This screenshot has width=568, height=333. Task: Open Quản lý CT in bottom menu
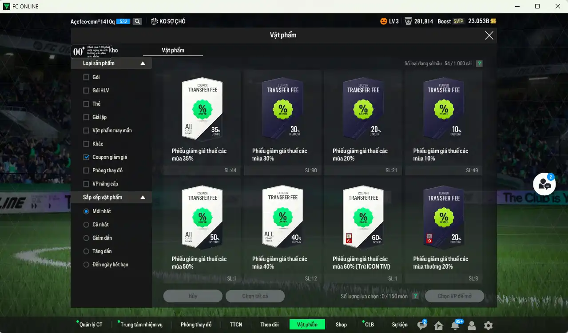click(91, 325)
